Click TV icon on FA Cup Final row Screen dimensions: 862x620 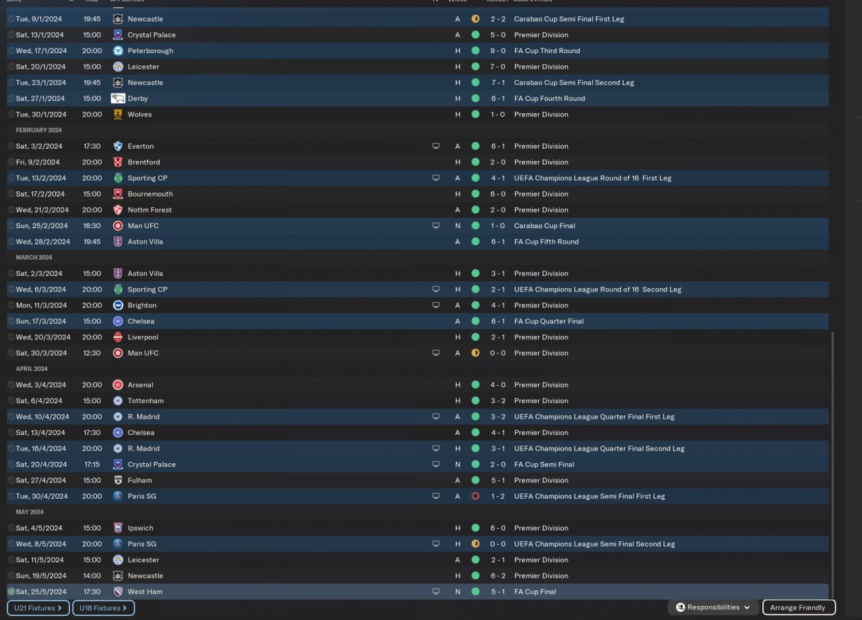tap(436, 592)
